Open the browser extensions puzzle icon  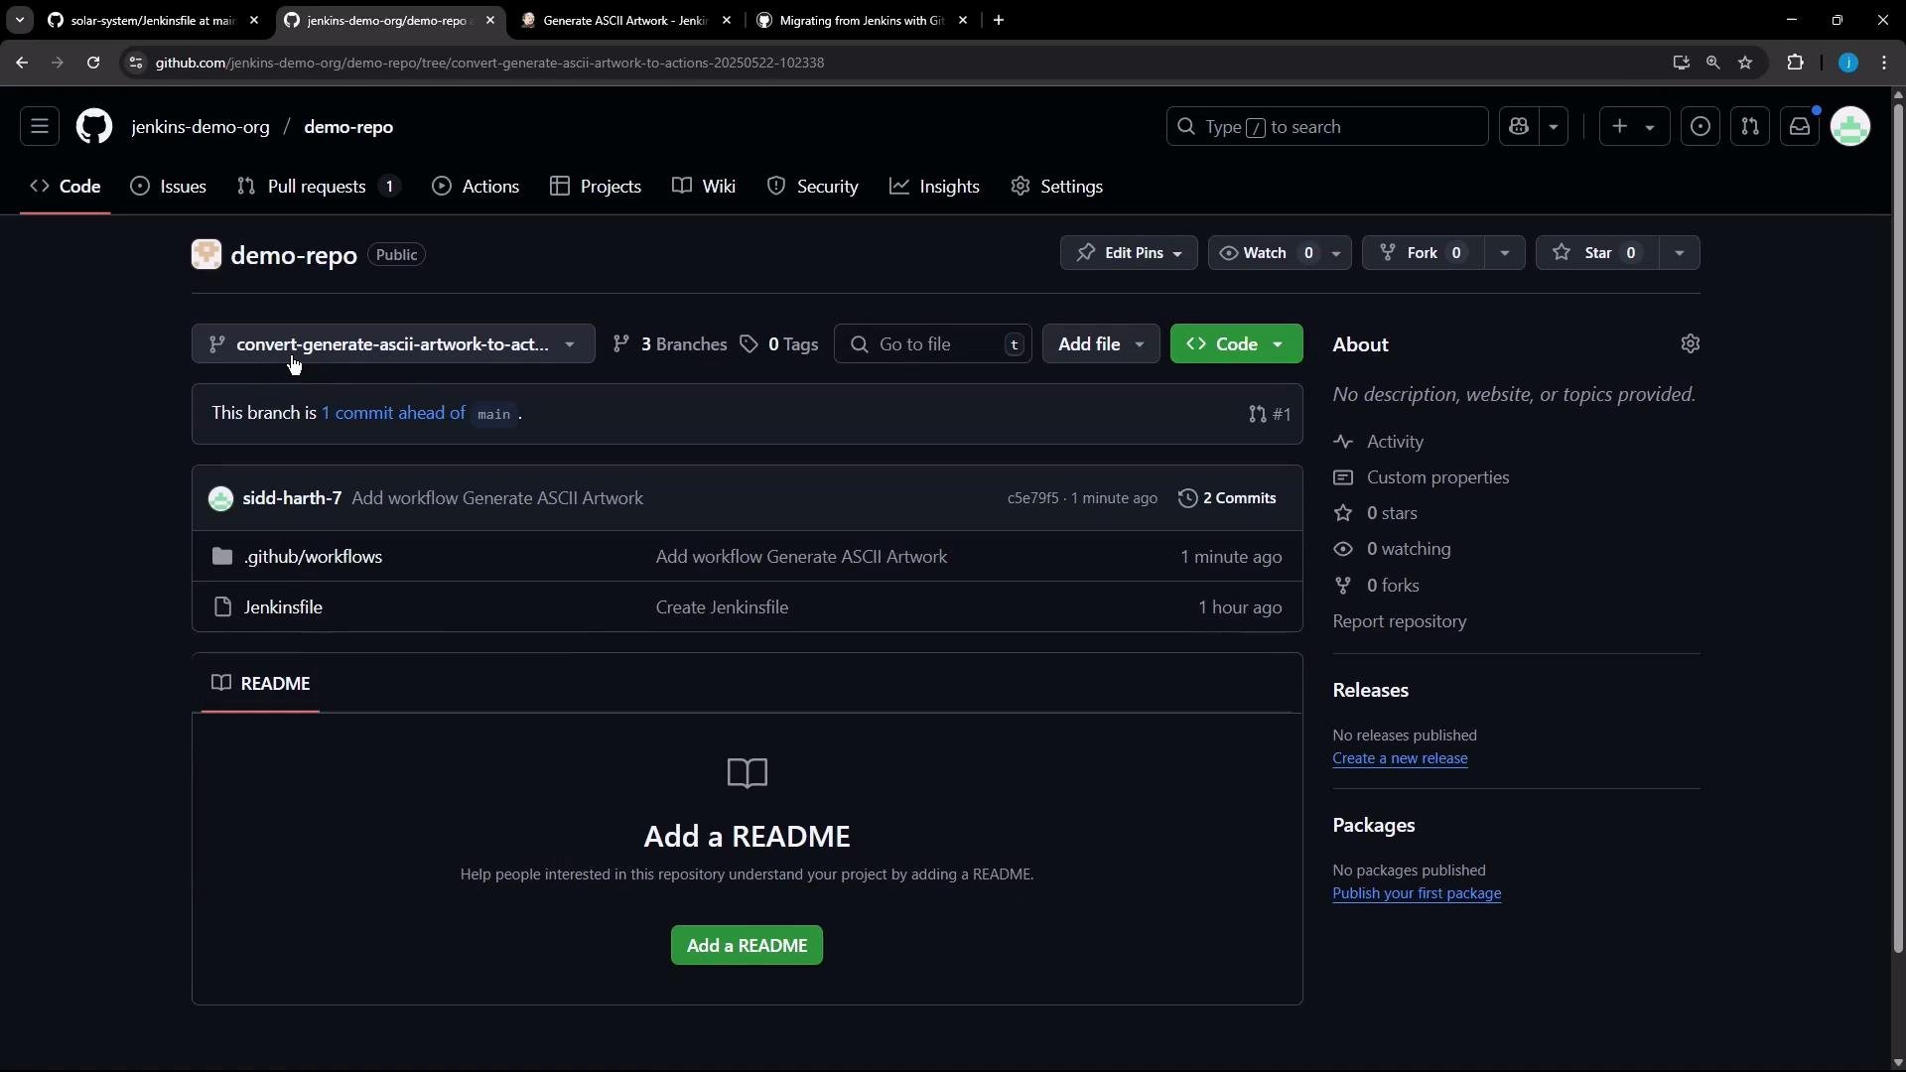click(x=1795, y=63)
